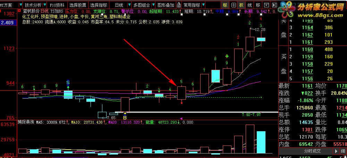Select the 日线 period button
Image resolution: width=347 pixels, height=158 pixels.
[x=119, y=5]
